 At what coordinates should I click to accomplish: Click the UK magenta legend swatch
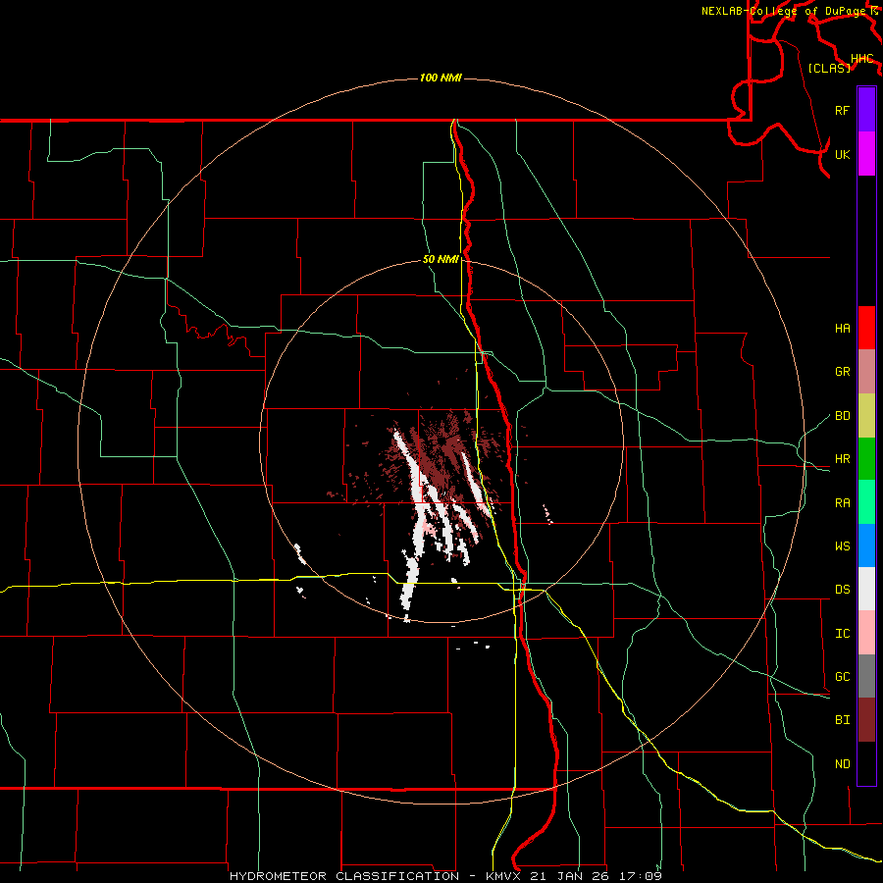pyautogui.click(x=866, y=154)
